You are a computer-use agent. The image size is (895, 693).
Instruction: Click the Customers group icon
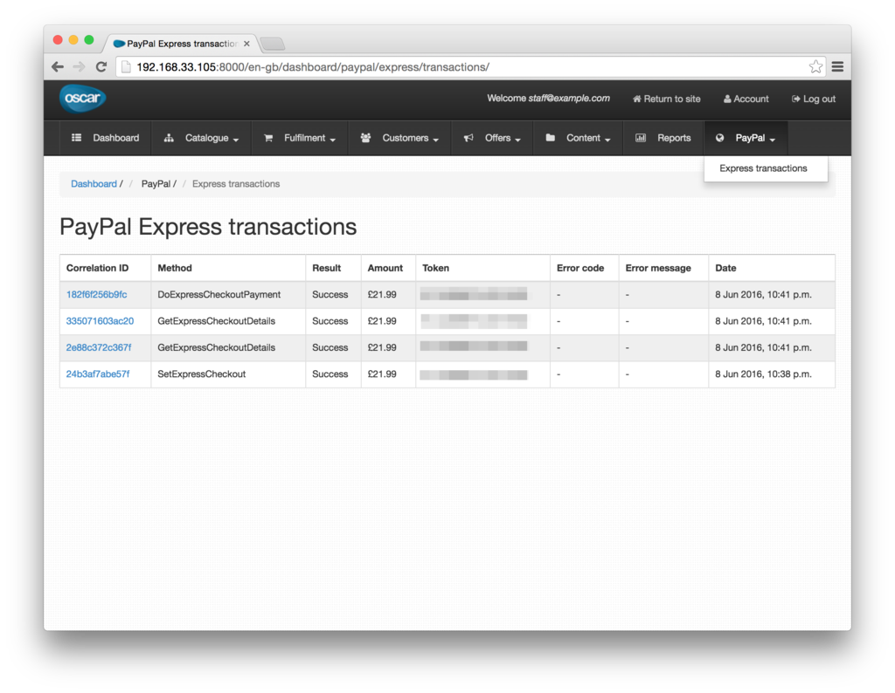click(366, 138)
